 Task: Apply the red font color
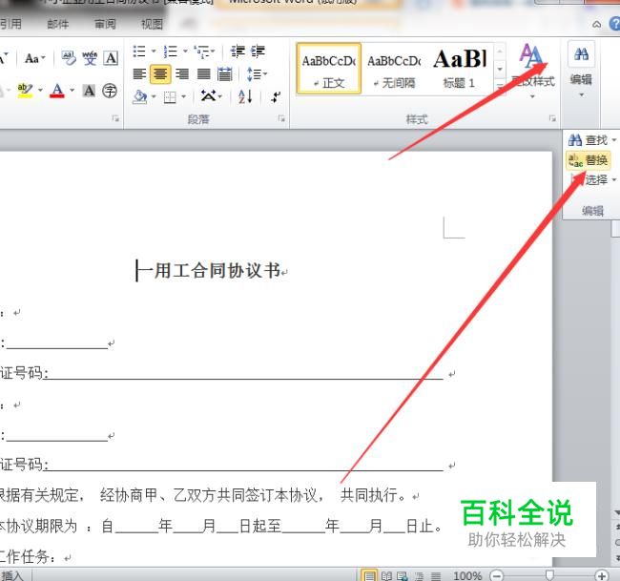(57, 91)
